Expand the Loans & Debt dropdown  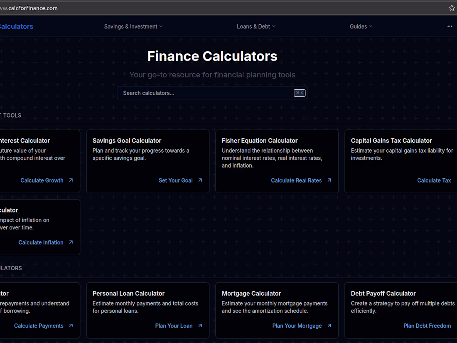[256, 26]
